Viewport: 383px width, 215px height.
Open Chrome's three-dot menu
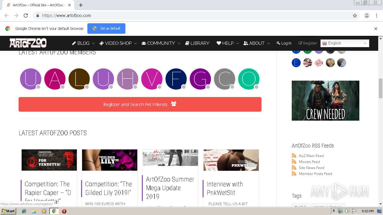(376, 16)
